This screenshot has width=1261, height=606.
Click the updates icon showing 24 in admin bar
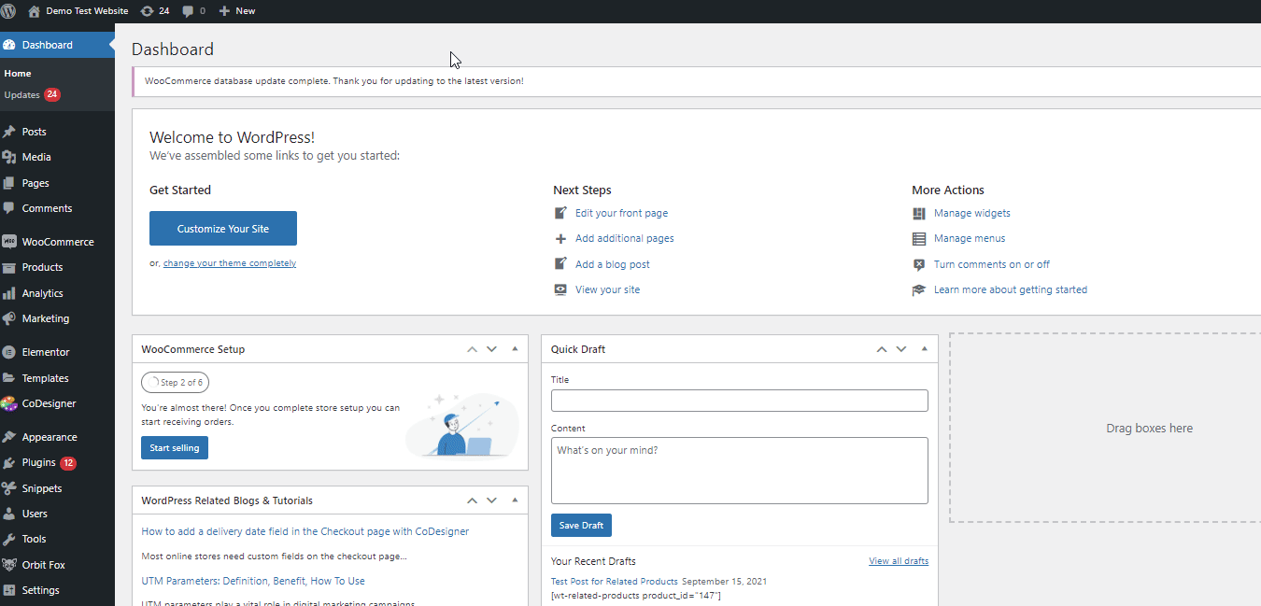148,11
